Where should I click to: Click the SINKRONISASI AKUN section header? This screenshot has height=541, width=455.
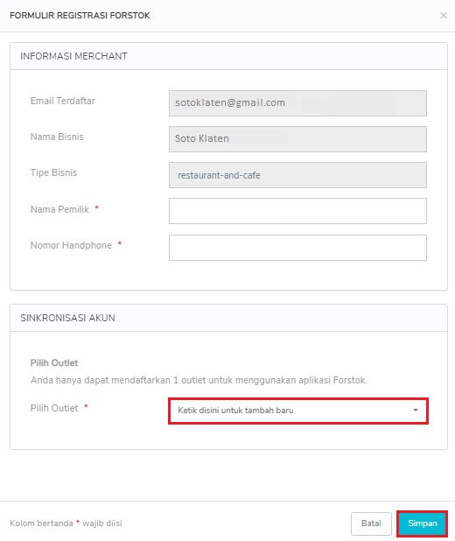67,318
